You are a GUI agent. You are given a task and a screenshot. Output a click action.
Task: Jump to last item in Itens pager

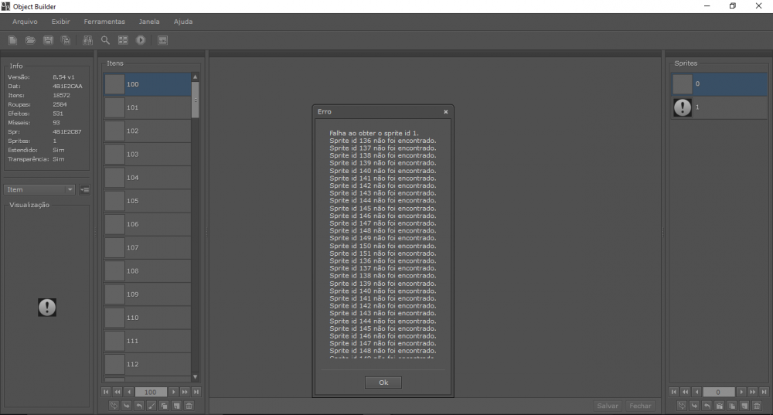coord(196,392)
